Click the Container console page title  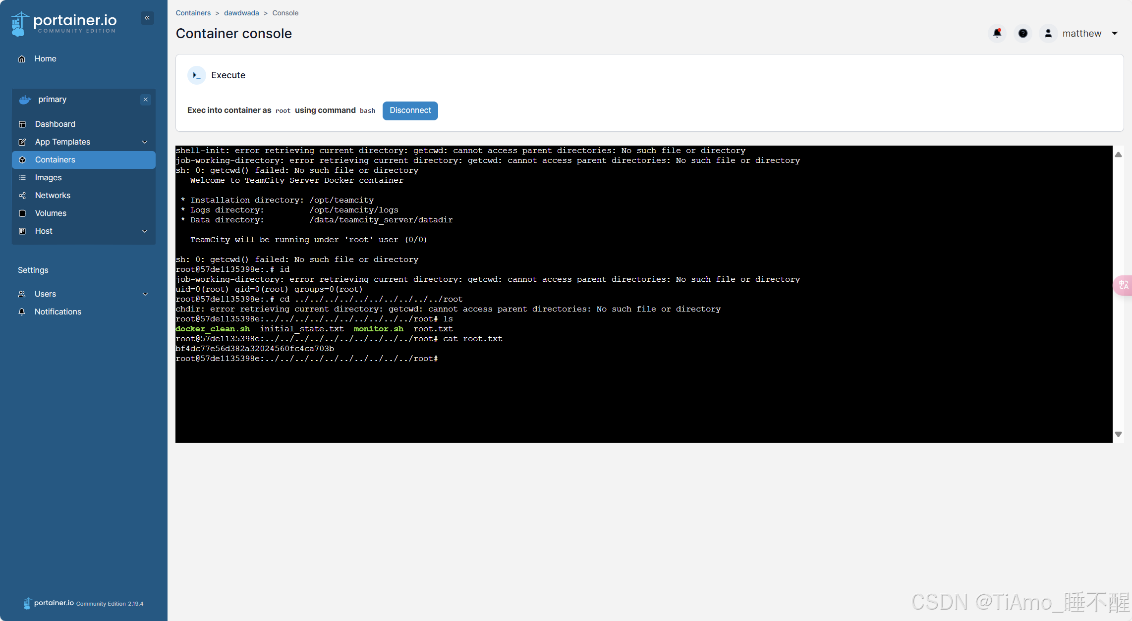(x=234, y=34)
